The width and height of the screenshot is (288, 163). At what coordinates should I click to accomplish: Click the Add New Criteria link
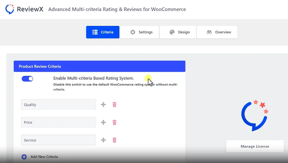pos(44,157)
